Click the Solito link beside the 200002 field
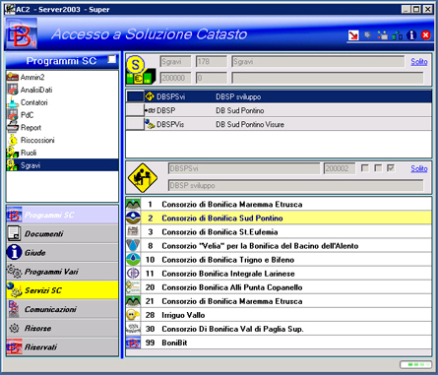This screenshot has height=375, width=438. tap(419, 168)
